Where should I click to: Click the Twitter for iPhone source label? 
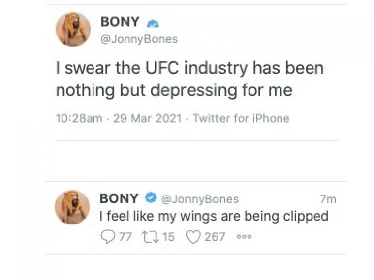[241, 118]
